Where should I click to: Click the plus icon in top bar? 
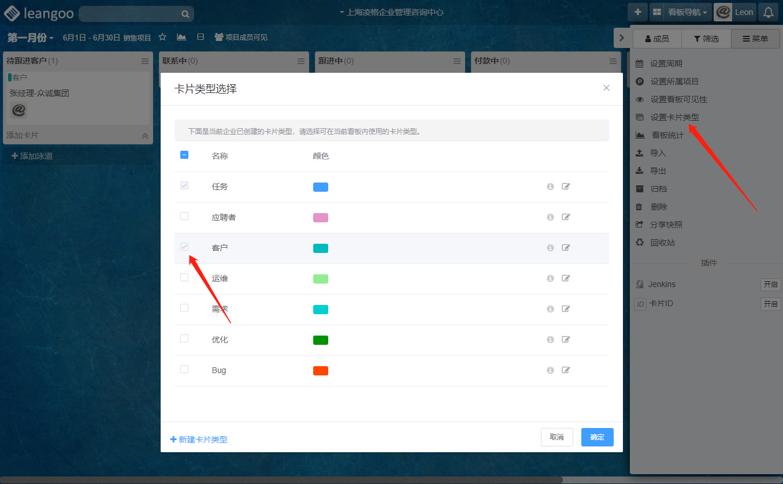pos(637,12)
